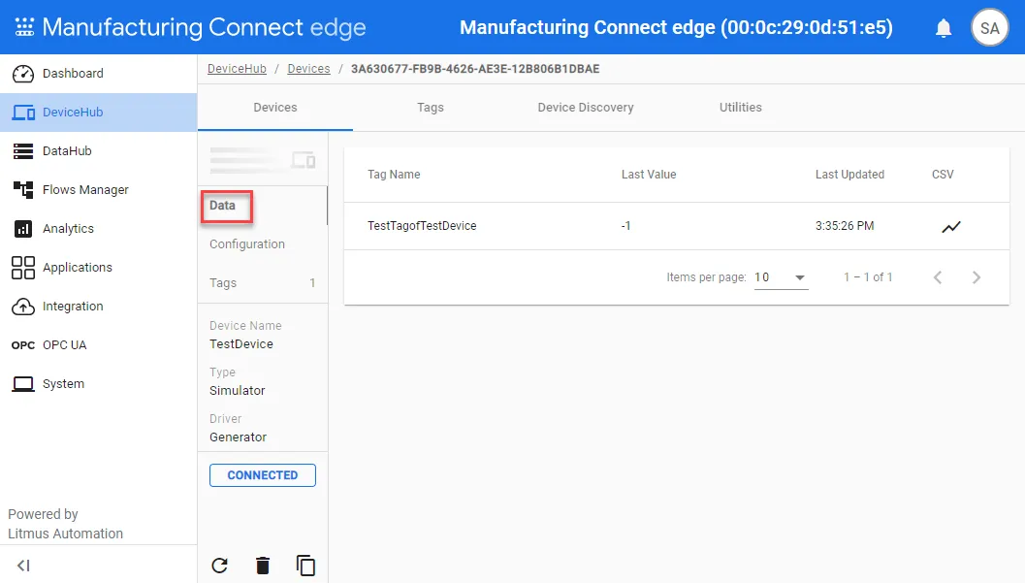Click the Generator driver value
1025x583 pixels.
(x=238, y=437)
